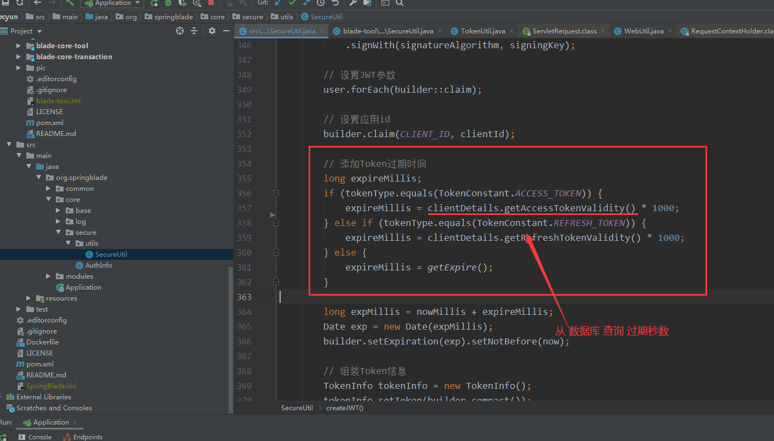
Task: Expand the modules folder in tree
Action: point(48,276)
